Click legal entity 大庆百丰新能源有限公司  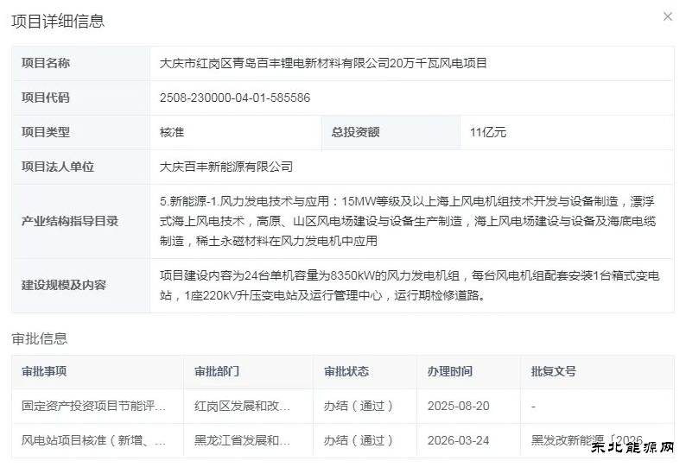[226, 167]
